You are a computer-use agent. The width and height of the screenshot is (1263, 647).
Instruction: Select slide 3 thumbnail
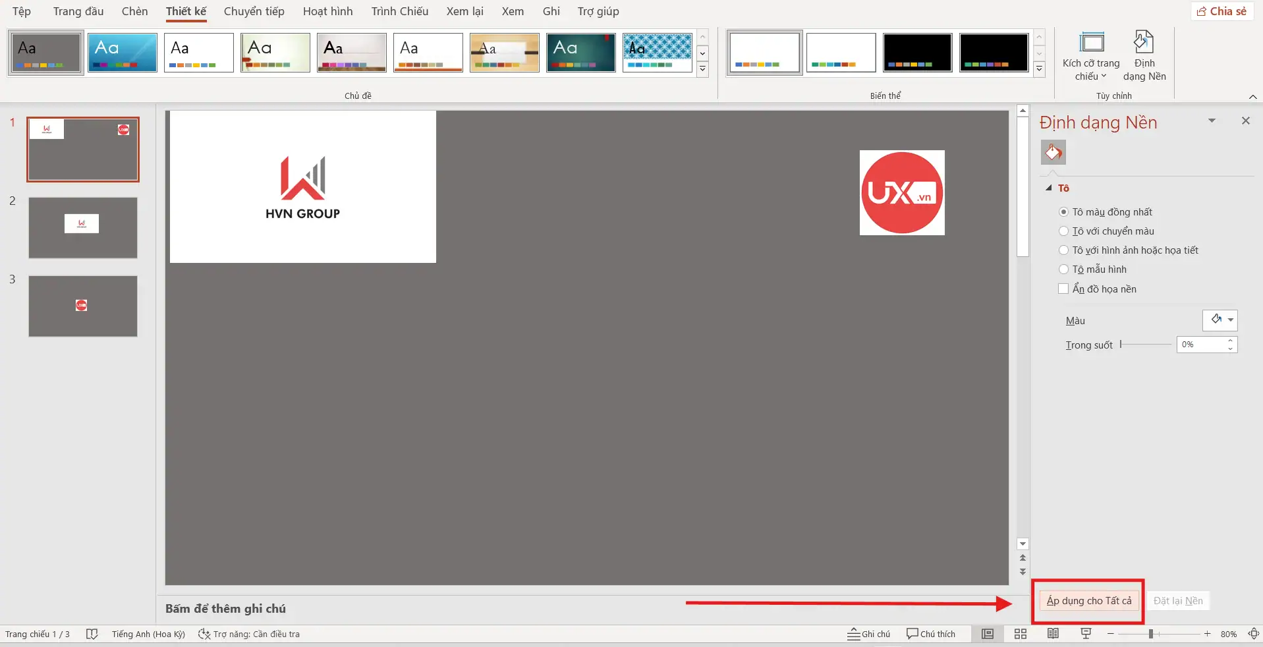click(x=83, y=306)
